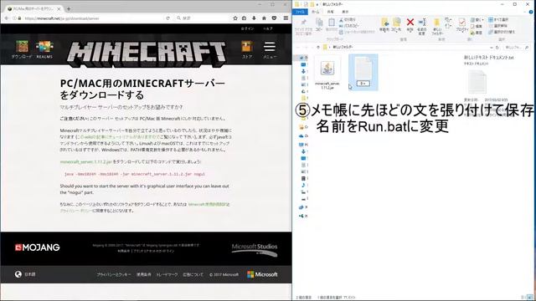
Task: Expand Explorer address bar history dropdown
Action: tap(492, 47)
